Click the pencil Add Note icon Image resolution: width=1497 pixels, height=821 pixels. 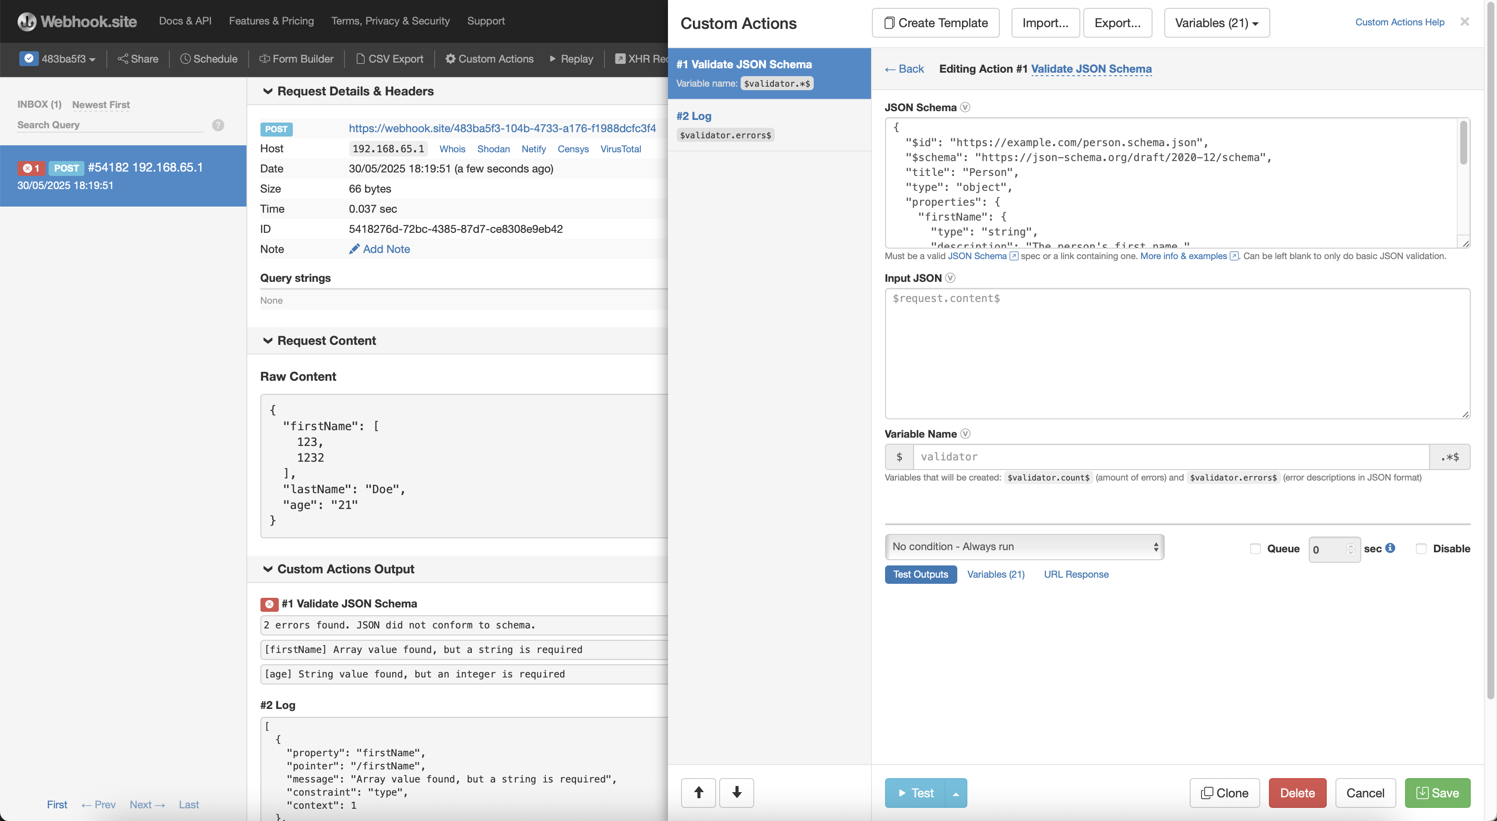pyautogui.click(x=354, y=249)
